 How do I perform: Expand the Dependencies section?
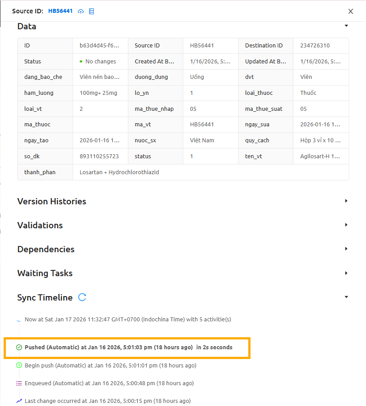347,249
